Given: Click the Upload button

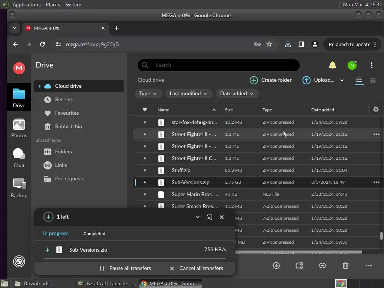Looking at the screenshot, I should 318,80.
